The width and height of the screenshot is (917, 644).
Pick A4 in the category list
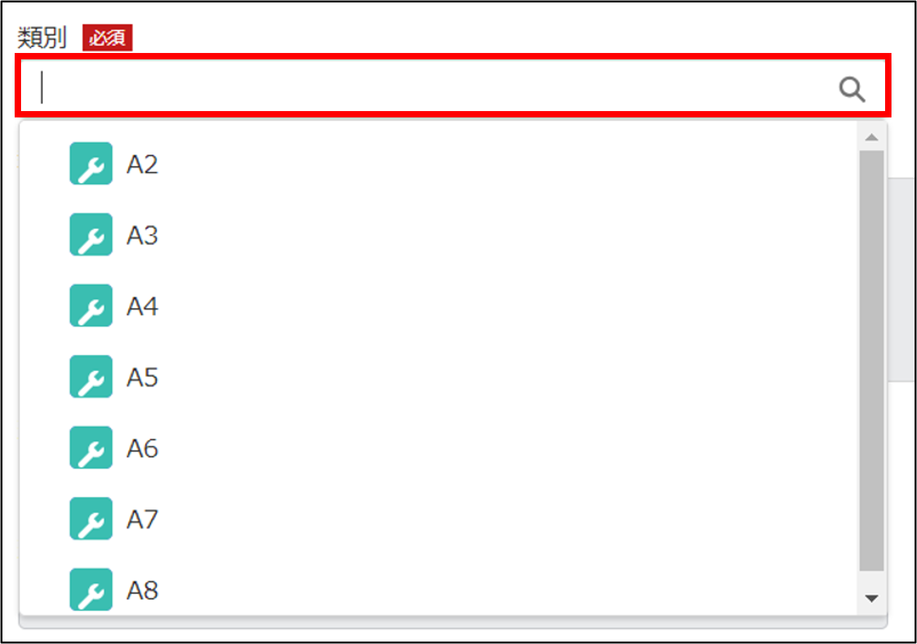[x=142, y=306]
